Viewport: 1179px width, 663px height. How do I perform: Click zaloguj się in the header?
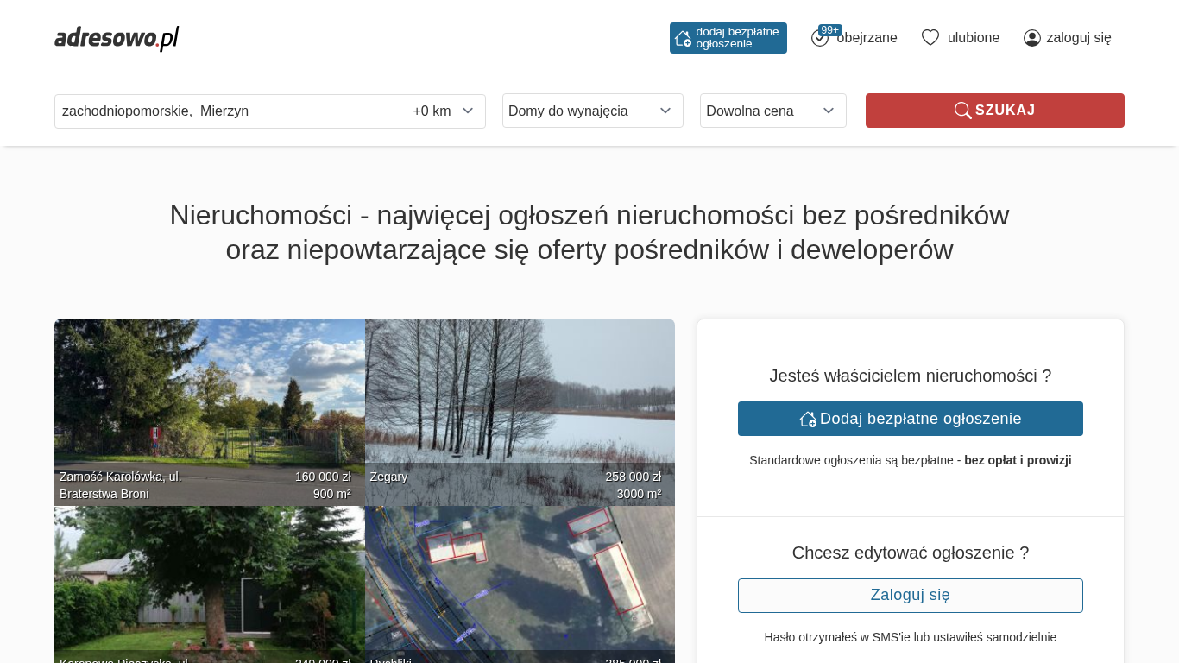[1078, 38]
